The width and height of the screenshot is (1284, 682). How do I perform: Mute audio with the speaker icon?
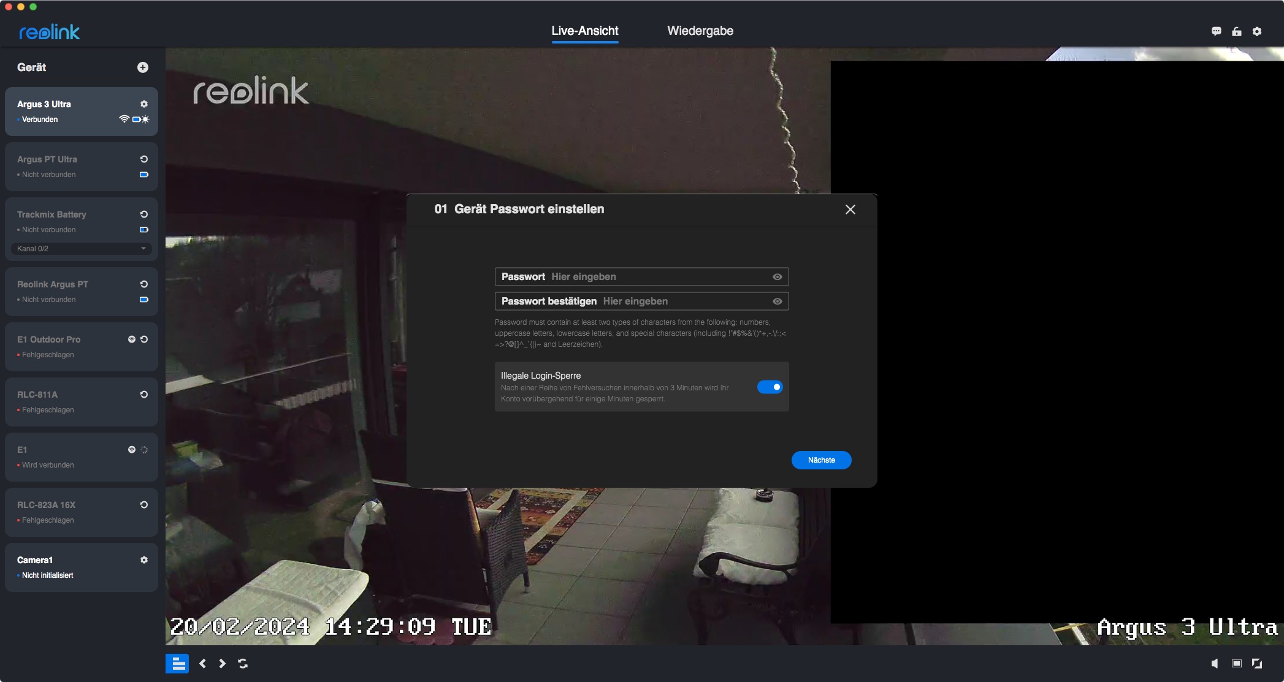pyautogui.click(x=1215, y=664)
